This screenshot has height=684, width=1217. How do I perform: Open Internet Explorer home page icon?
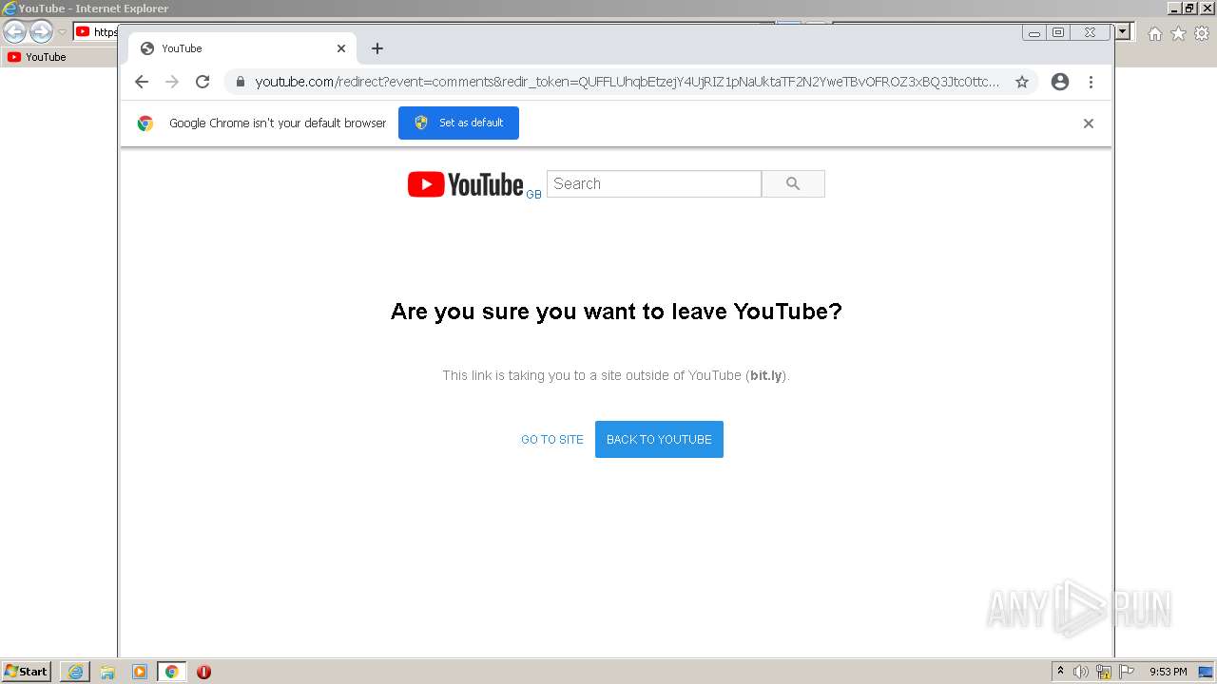click(x=1154, y=33)
